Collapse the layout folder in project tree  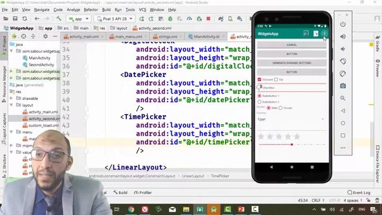click(11, 105)
